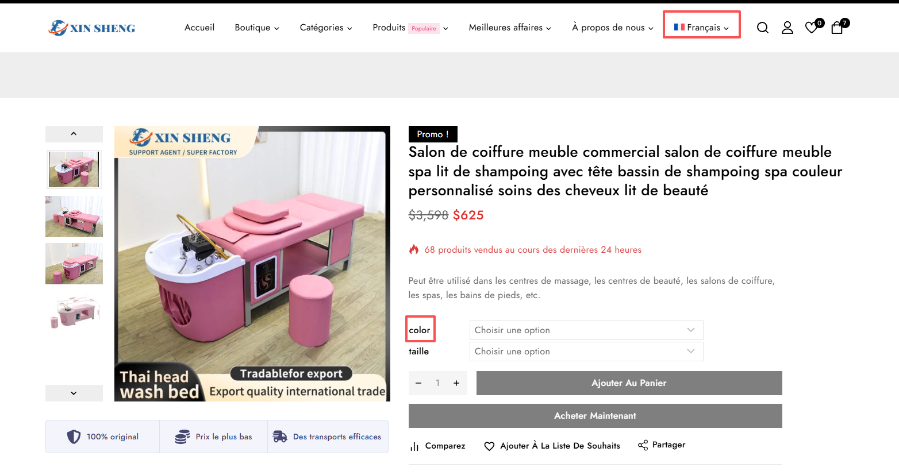Click the Des transports efficaces label
This screenshot has width=899, height=475.
[x=337, y=437]
